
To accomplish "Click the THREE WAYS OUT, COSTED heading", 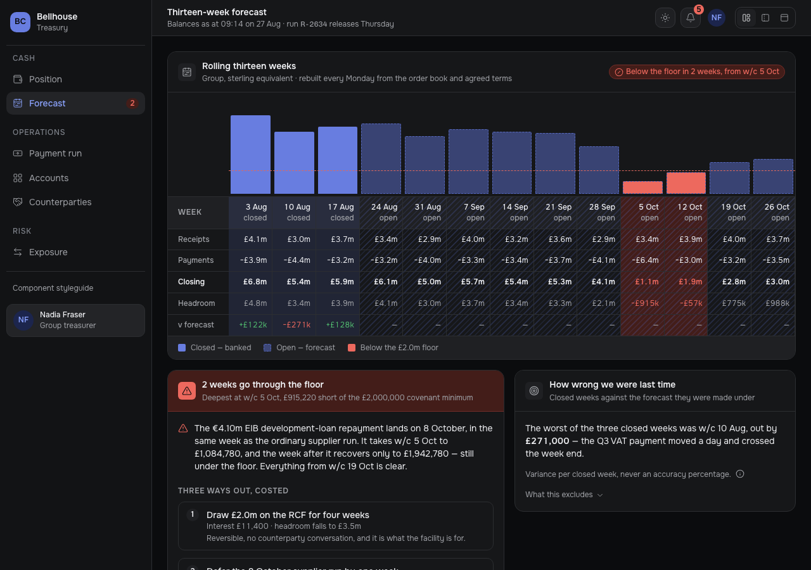I will click(x=233, y=491).
